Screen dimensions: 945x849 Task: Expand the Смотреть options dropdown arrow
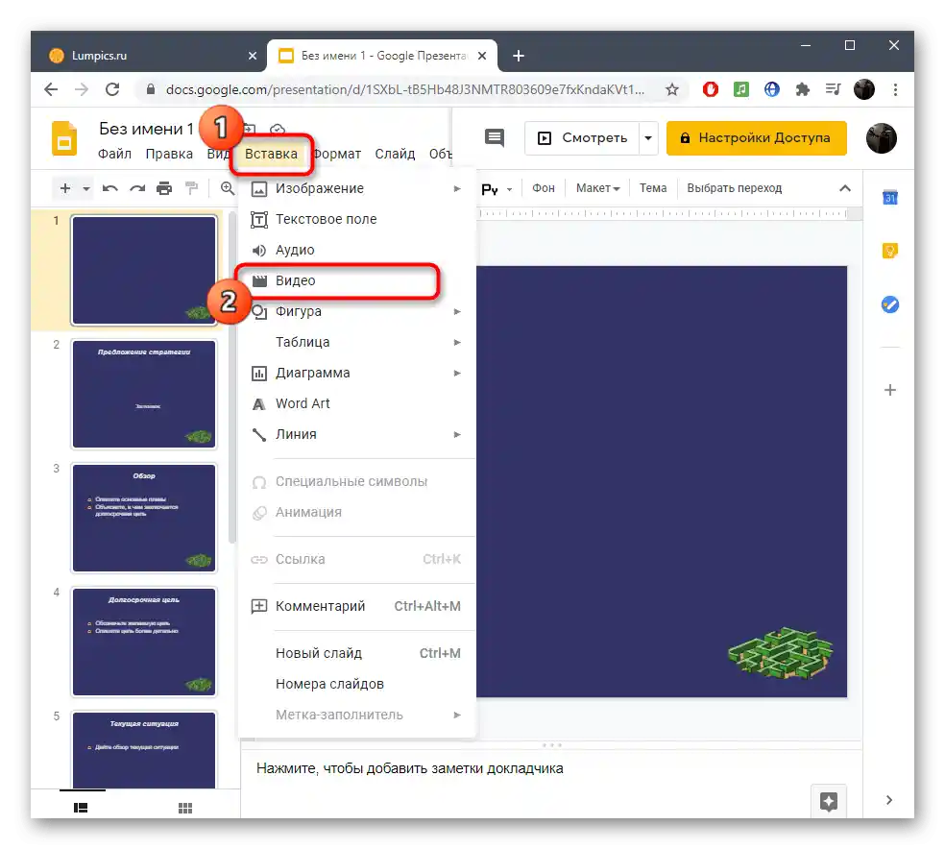coord(648,138)
